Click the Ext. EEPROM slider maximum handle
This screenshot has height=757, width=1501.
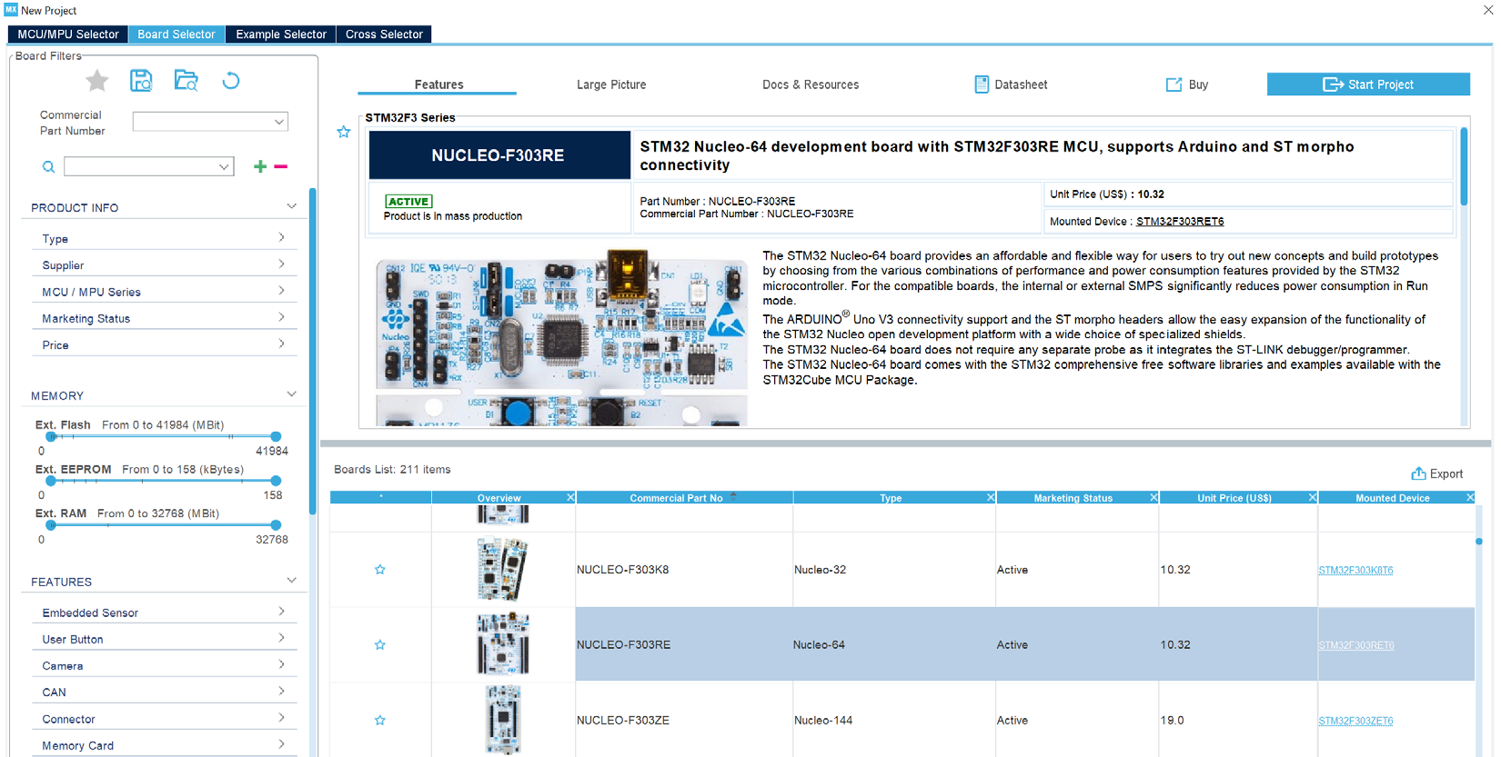pyautogui.click(x=276, y=481)
